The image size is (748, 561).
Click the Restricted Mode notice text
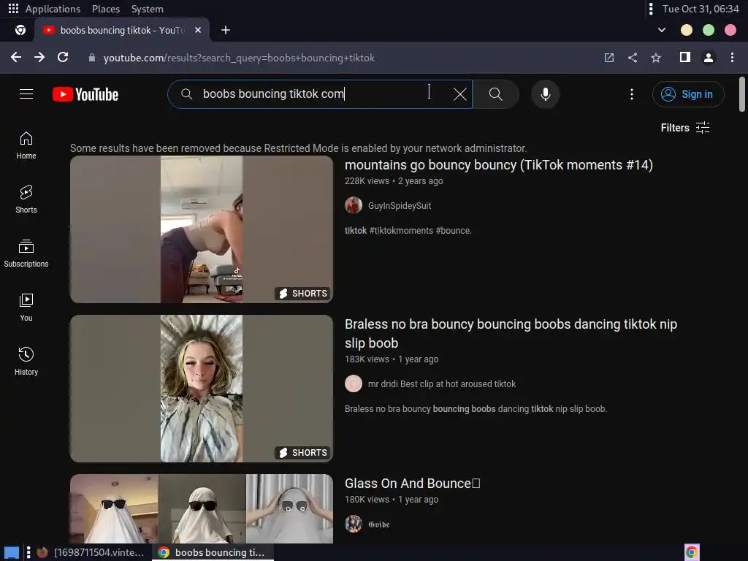pyautogui.click(x=298, y=148)
